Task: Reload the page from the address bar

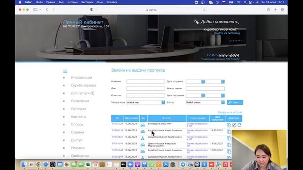Action: pos(204,9)
